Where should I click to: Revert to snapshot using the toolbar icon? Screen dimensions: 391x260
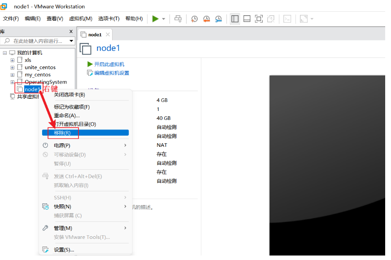pos(206,19)
